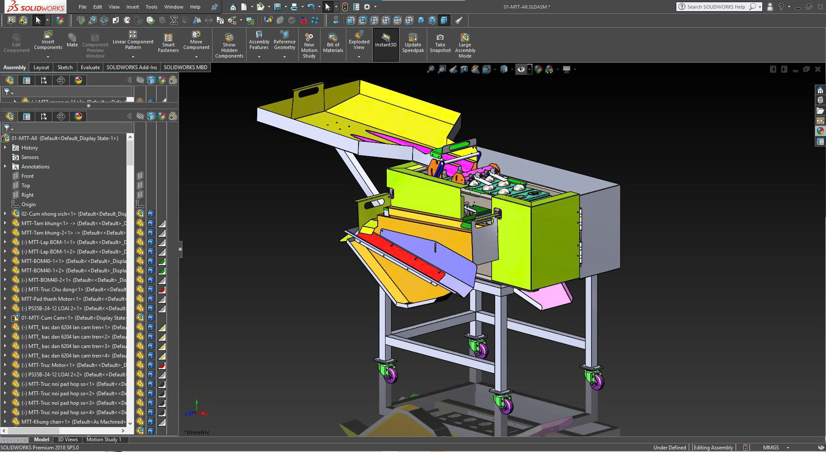
Task: Expand the History tree node
Action: pyautogui.click(x=5, y=147)
